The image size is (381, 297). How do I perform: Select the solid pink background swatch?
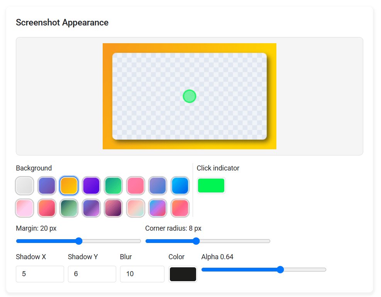(135, 186)
